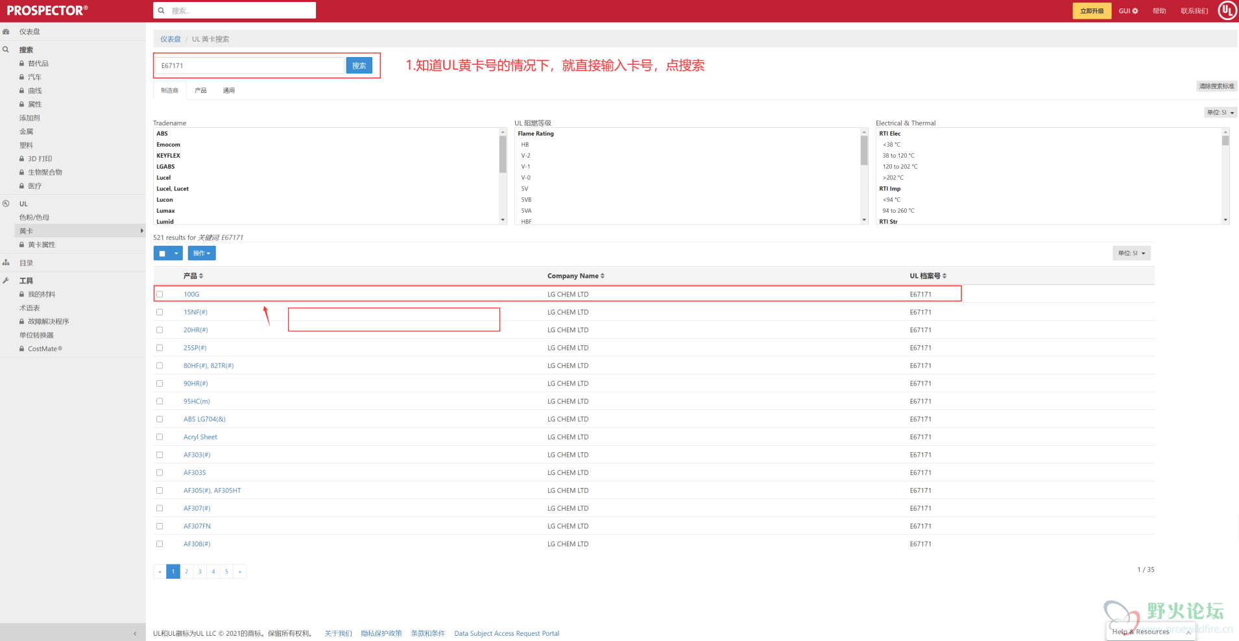The width and height of the screenshot is (1239, 641).
Task: Click the UL section icon in sidebar
Action: 6,204
